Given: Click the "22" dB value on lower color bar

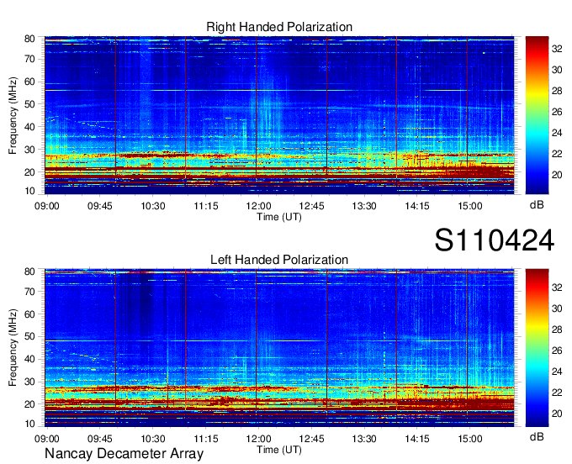Looking at the screenshot, I should coord(557,393).
